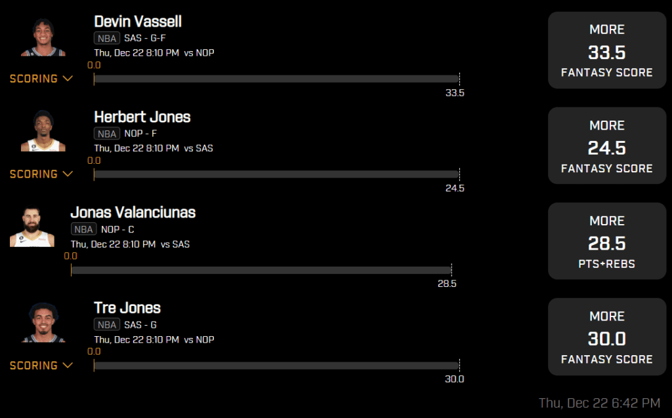Click Jonas Valanciunas's Pts+Rebs progress bar
This screenshot has height=418, width=672.
[x=261, y=270]
